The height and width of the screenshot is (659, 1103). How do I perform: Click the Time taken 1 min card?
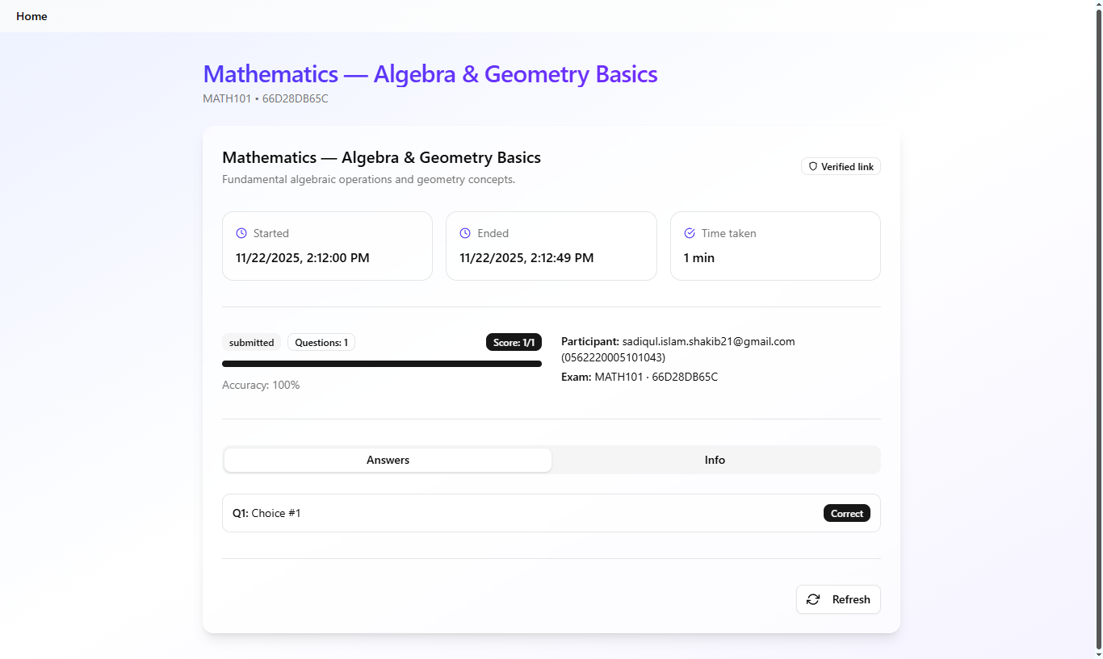point(774,246)
